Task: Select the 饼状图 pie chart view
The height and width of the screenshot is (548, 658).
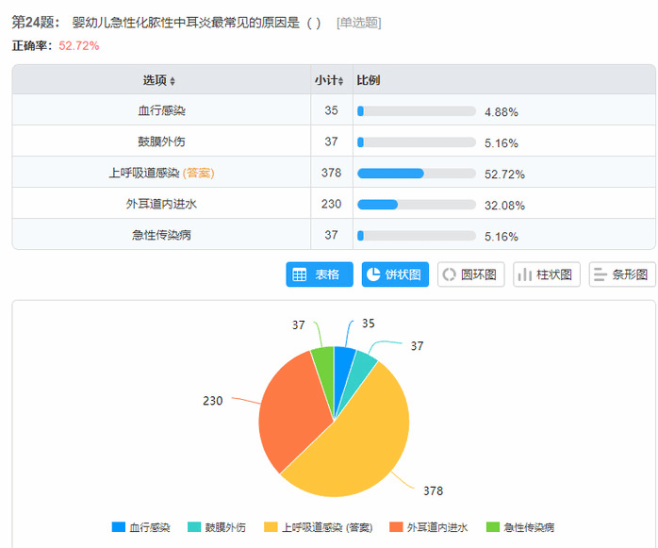Action: tap(396, 274)
